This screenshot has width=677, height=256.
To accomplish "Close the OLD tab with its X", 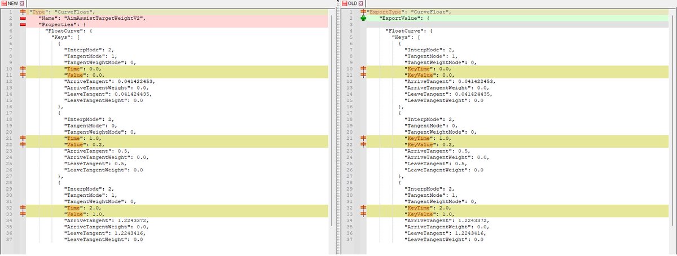I will pyautogui.click(x=361, y=3).
